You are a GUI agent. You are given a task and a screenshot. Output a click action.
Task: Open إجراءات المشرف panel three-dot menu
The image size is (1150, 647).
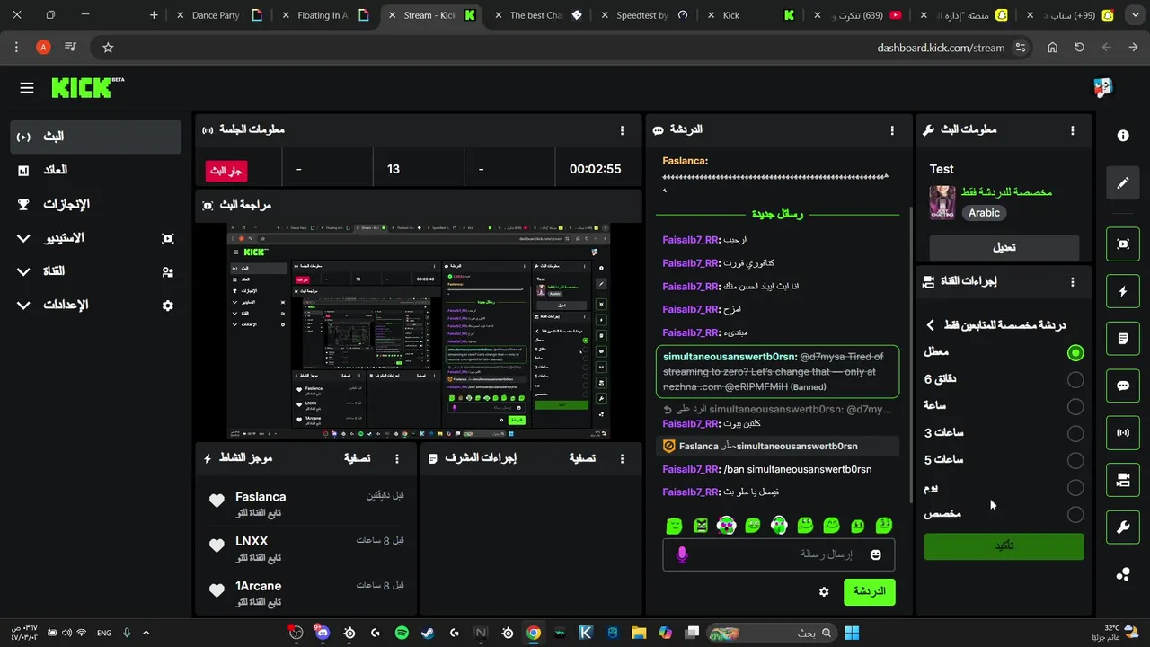pyautogui.click(x=622, y=458)
